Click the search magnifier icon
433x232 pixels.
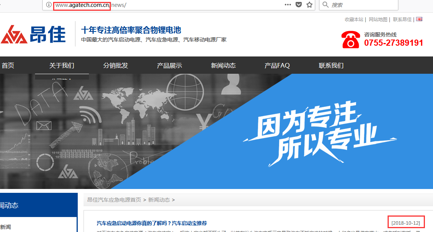tap(326, 5)
